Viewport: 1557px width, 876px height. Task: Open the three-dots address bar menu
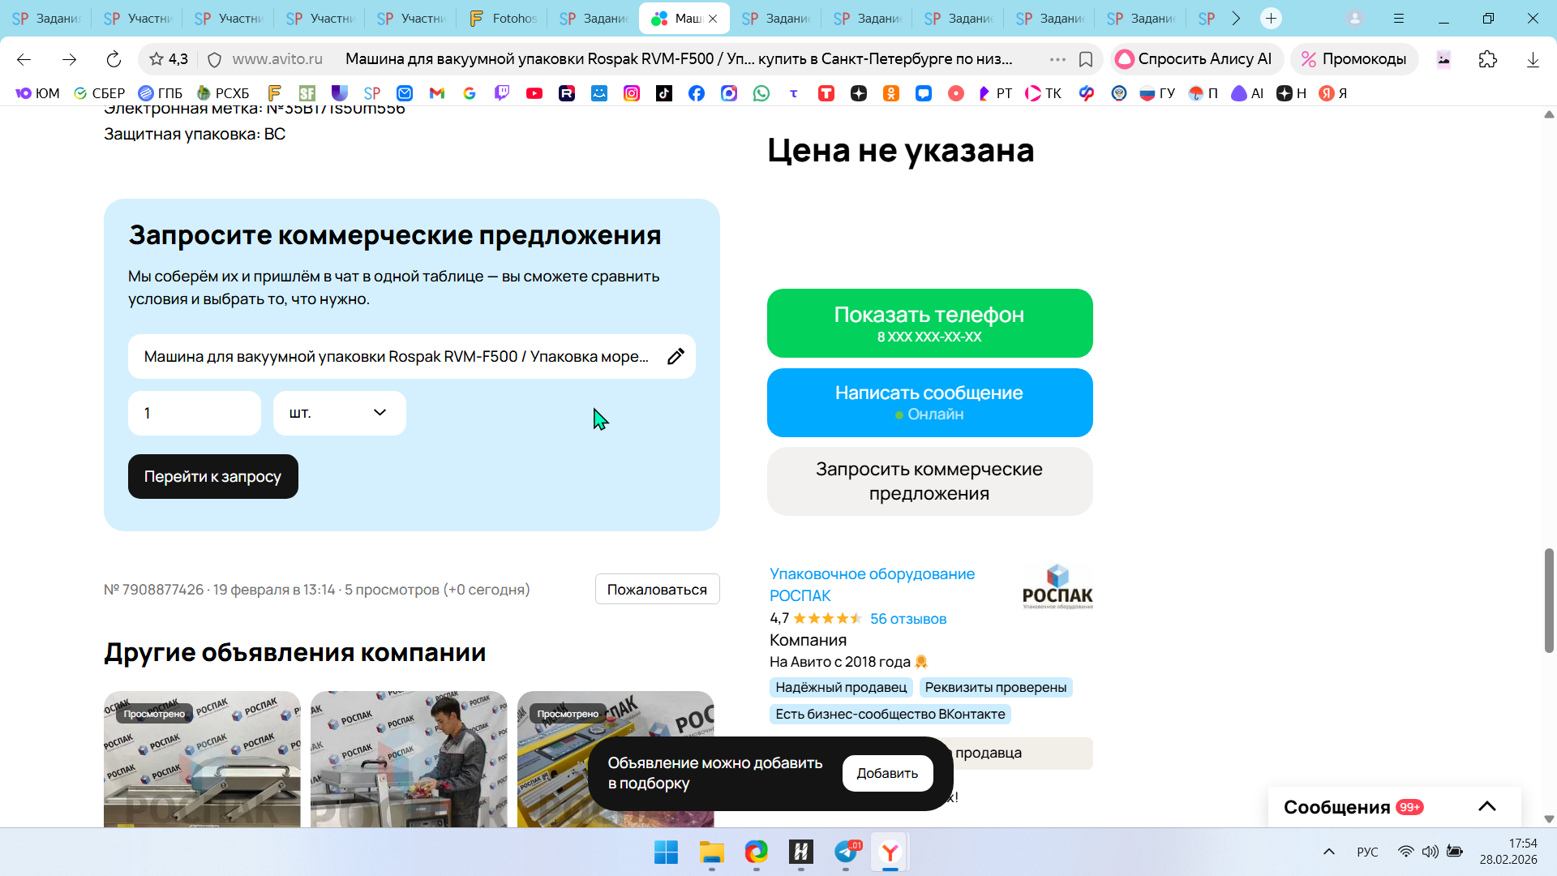pyautogui.click(x=1057, y=59)
